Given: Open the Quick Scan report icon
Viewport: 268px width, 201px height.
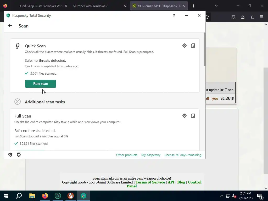Looking at the screenshot, I should point(193,46).
